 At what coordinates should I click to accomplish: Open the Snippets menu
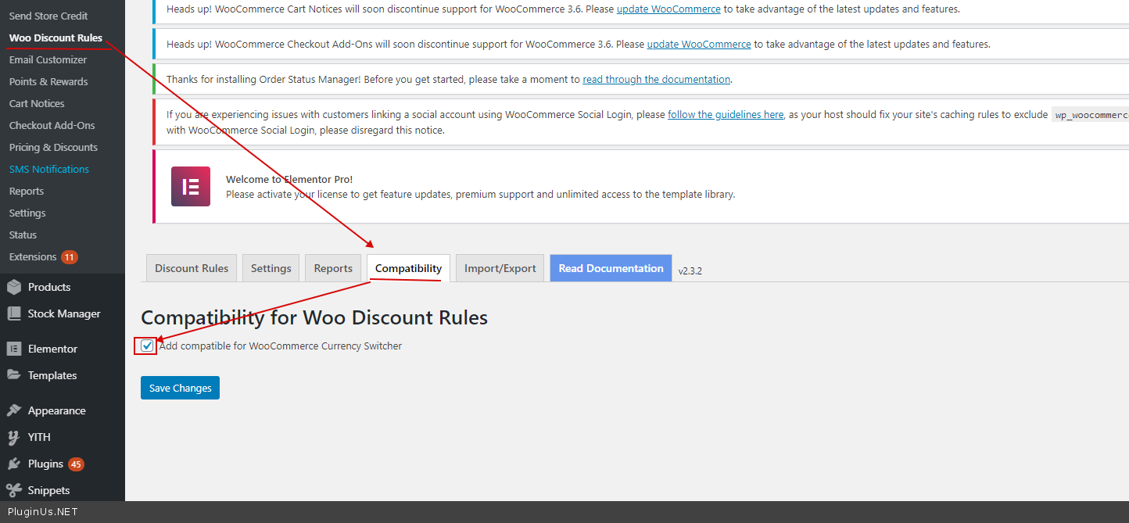(48, 490)
